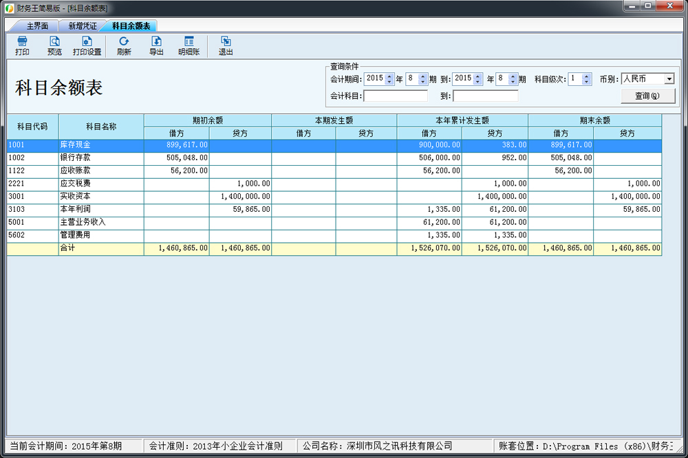688x458 pixels.
Task: Open the currency (币别) dropdown
Action: pyautogui.click(x=669, y=80)
